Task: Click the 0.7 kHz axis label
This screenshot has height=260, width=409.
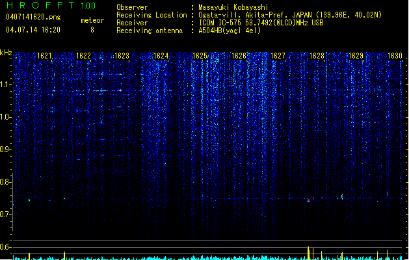Action: (5, 214)
